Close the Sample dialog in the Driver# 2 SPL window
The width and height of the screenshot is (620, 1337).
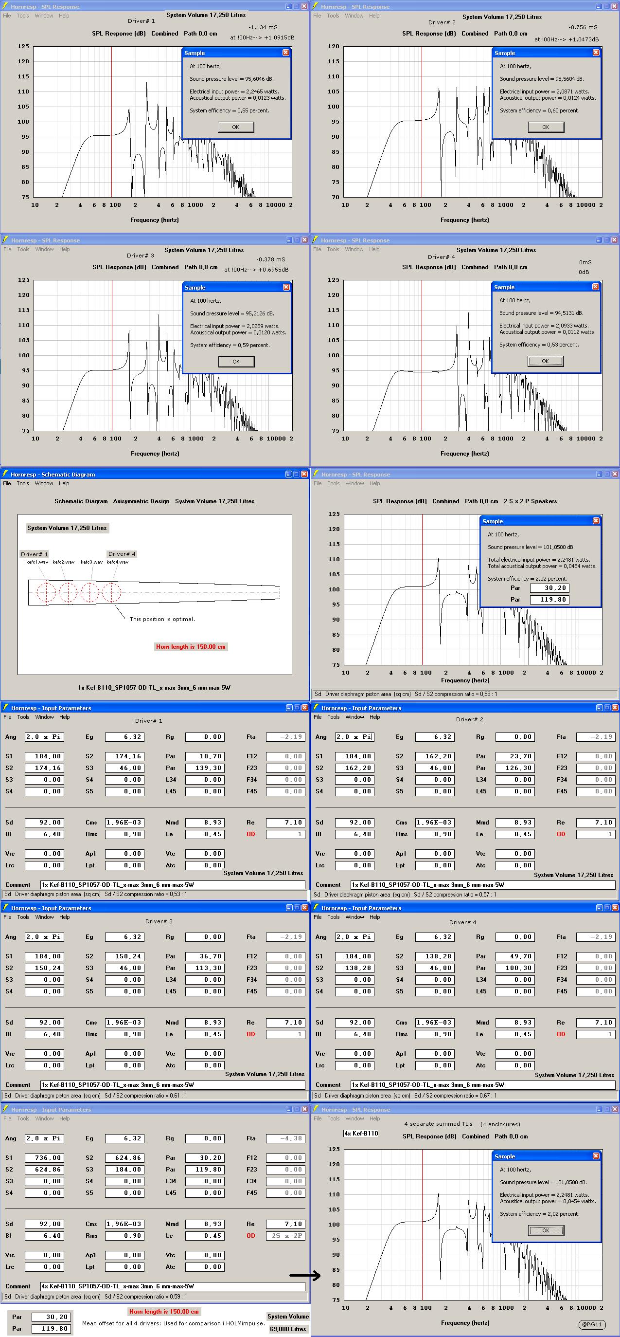[596, 53]
